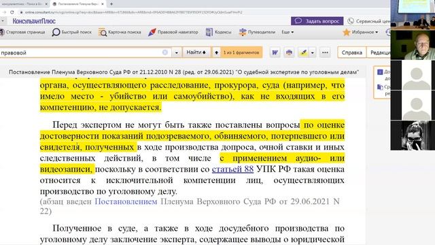Select the speaker's video thumbnail
This screenshot has width=435, height=245.
coord(413,45)
